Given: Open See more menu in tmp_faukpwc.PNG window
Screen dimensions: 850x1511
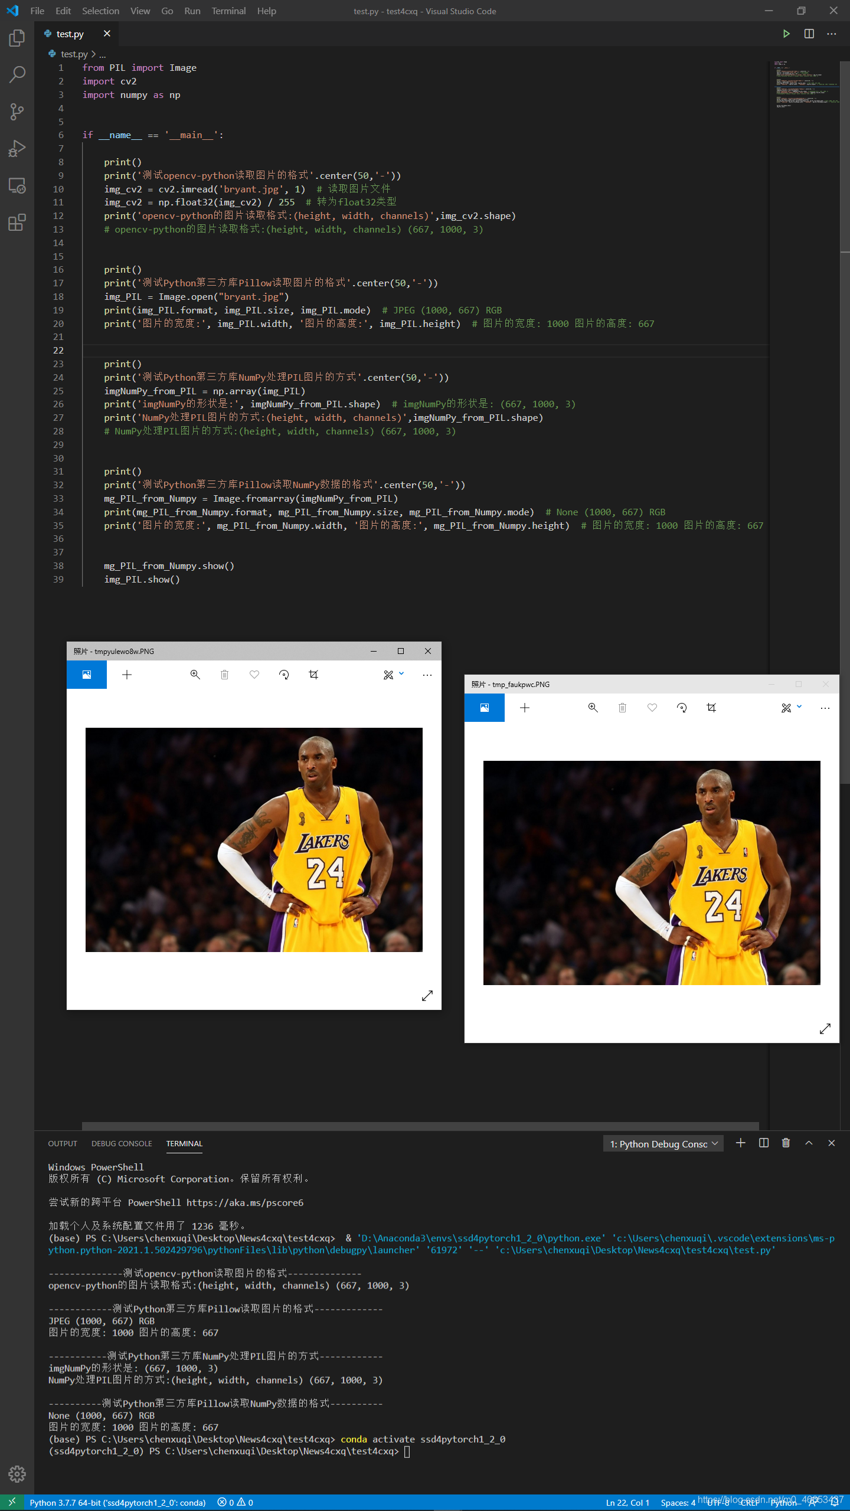Looking at the screenshot, I should click(x=825, y=708).
